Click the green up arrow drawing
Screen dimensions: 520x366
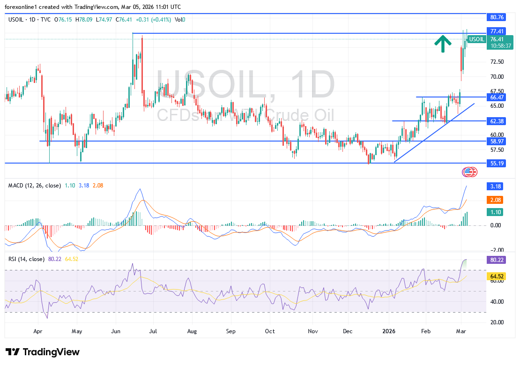[442, 44]
